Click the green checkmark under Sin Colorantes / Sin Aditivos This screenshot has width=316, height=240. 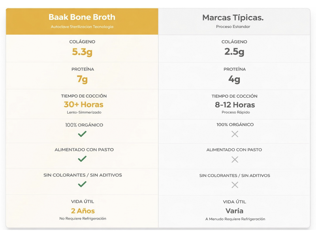pos(82,184)
